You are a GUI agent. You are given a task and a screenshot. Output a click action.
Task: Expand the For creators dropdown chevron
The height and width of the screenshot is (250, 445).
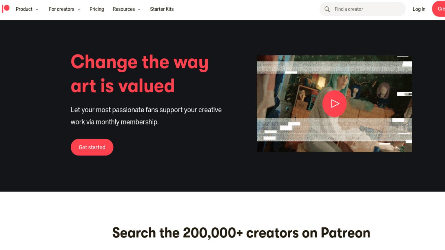click(x=79, y=10)
